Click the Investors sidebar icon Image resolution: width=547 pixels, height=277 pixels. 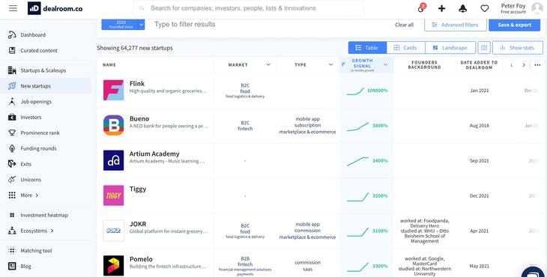pos(12,117)
